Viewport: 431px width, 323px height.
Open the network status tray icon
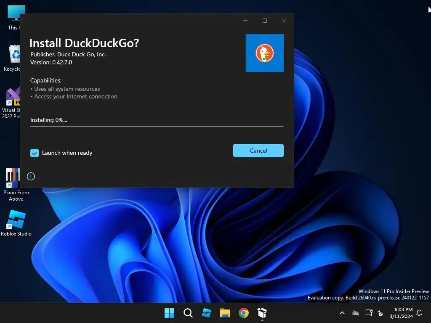369,313
